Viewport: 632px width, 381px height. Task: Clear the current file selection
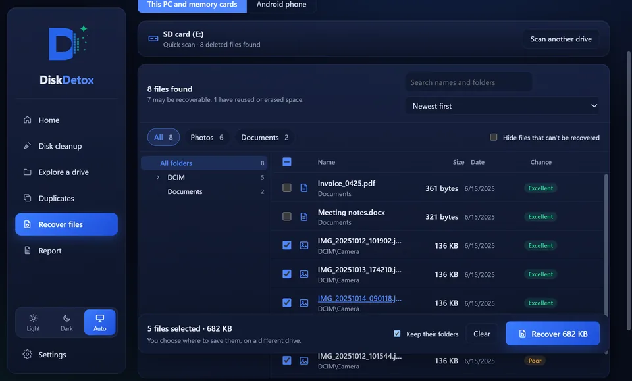pos(482,334)
